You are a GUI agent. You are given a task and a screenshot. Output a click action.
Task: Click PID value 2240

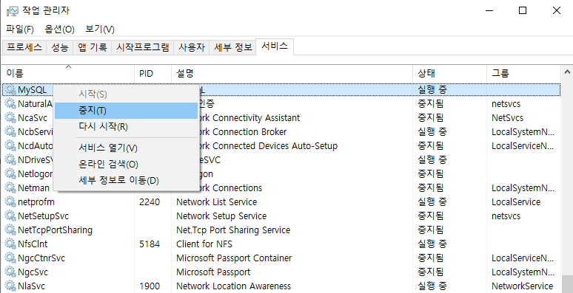pos(150,201)
